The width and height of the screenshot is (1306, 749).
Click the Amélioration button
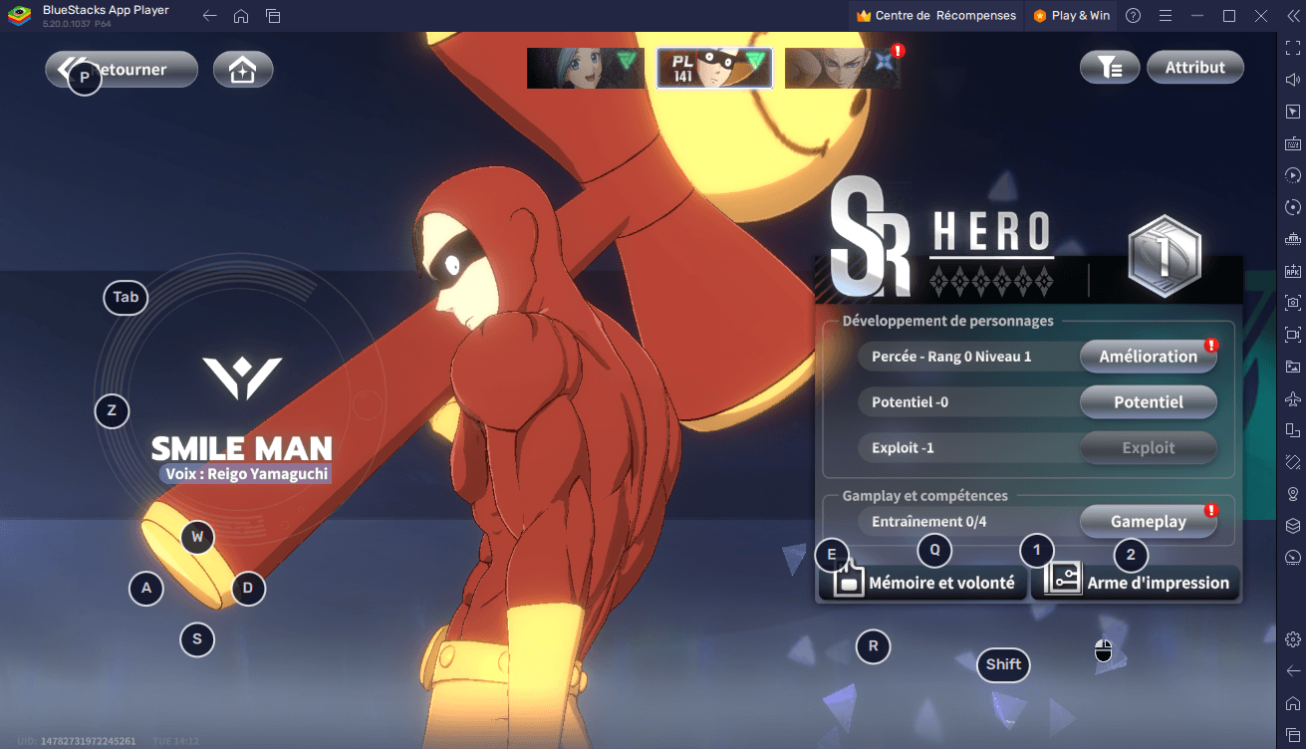pyautogui.click(x=1149, y=357)
